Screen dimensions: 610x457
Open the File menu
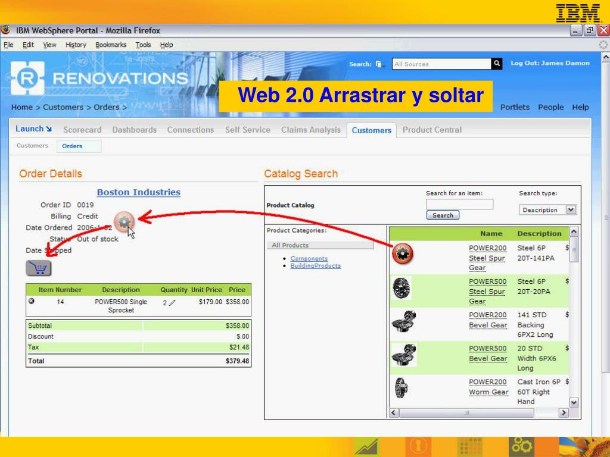point(8,45)
